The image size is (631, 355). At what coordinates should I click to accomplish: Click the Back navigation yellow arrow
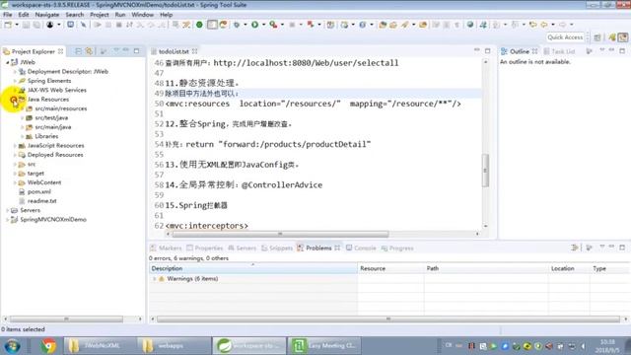pyautogui.click(x=543, y=25)
